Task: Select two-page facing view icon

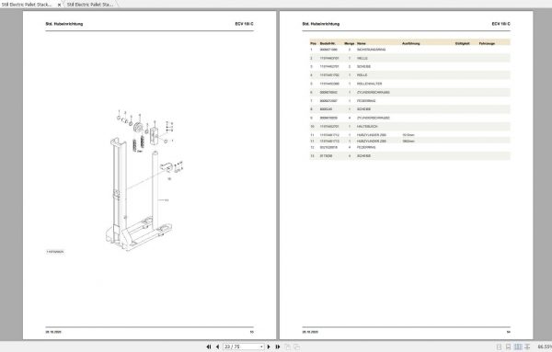Action: (518, 346)
